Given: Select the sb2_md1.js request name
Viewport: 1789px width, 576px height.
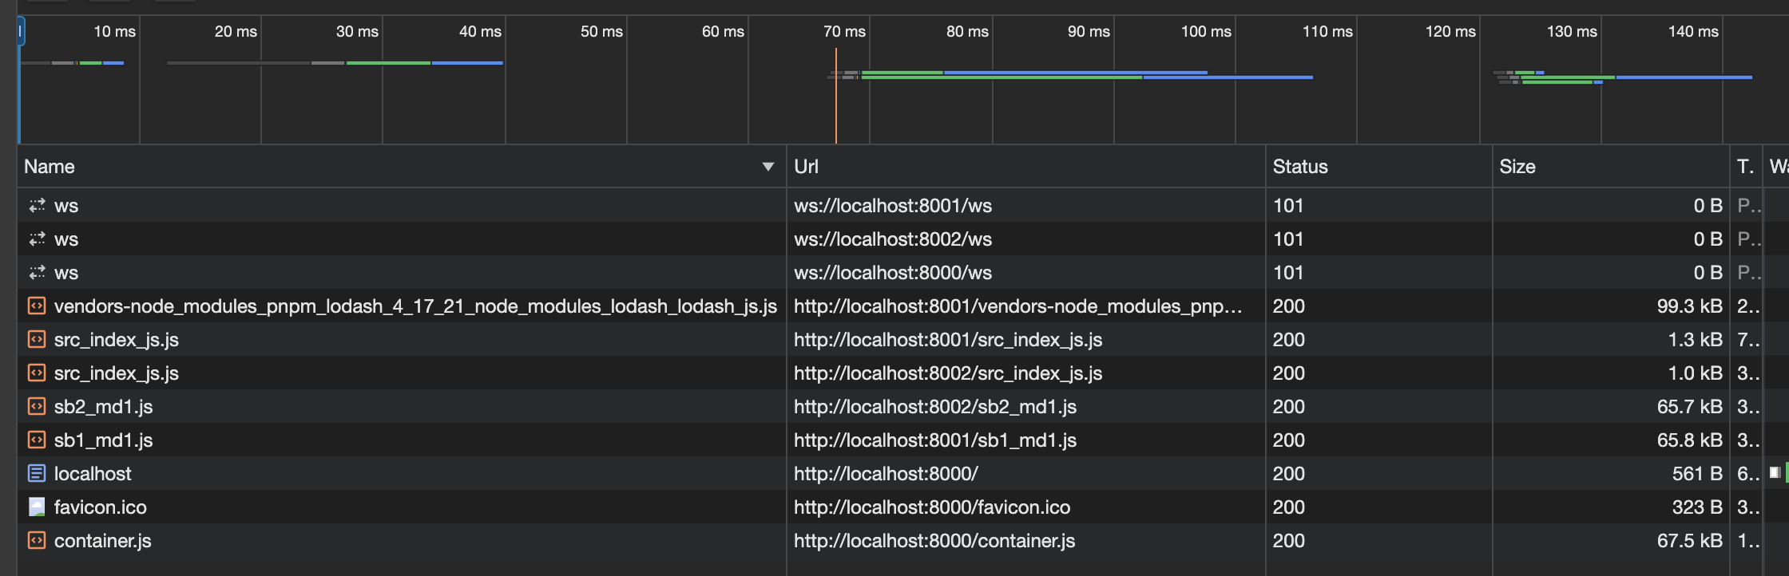Looking at the screenshot, I should pos(103,407).
